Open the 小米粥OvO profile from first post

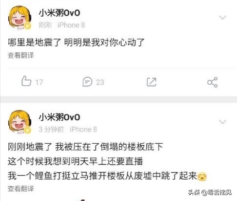(59, 13)
